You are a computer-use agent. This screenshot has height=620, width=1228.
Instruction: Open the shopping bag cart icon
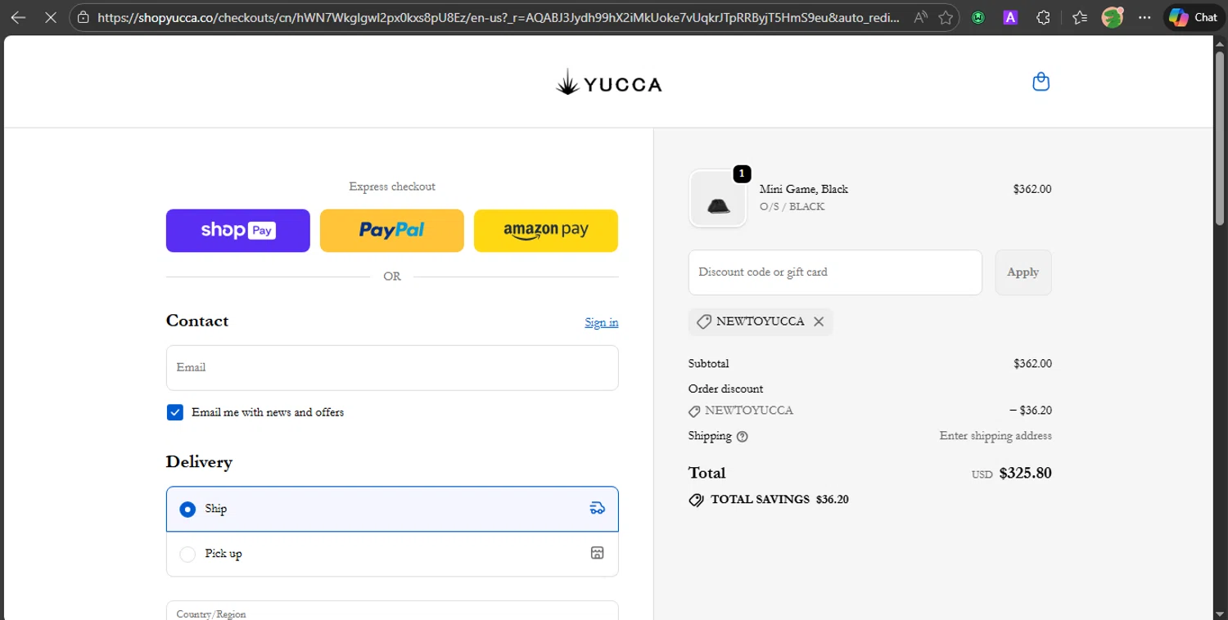click(1041, 82)
